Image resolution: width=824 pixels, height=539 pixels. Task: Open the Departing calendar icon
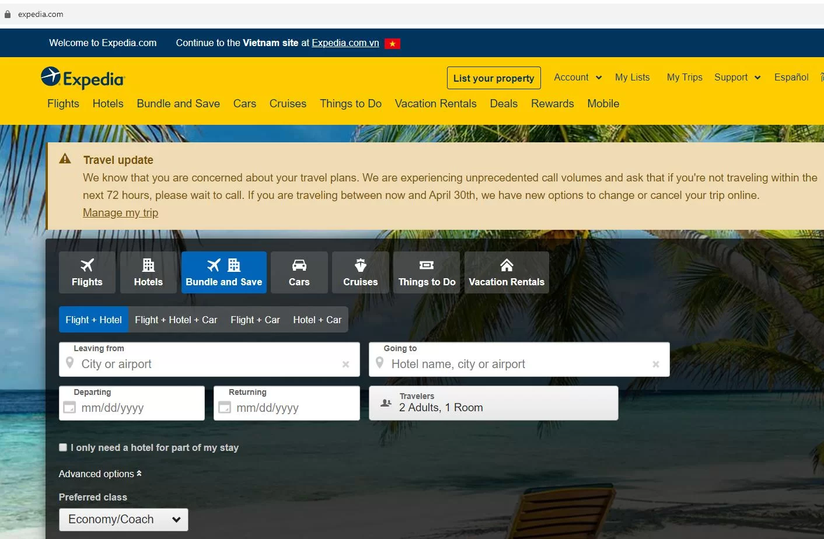69,408
